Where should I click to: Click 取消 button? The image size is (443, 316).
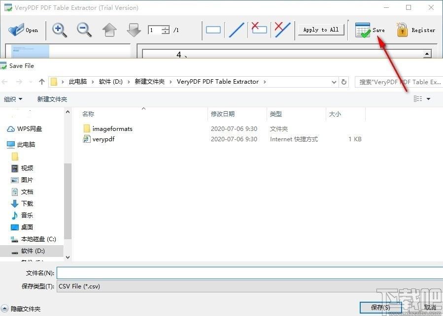[x=431, y=307]
